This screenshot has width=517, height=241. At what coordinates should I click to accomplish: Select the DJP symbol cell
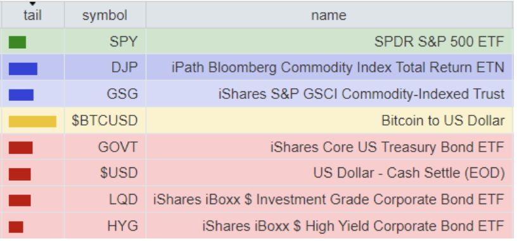pyautogui.click(x=105, y=67)
